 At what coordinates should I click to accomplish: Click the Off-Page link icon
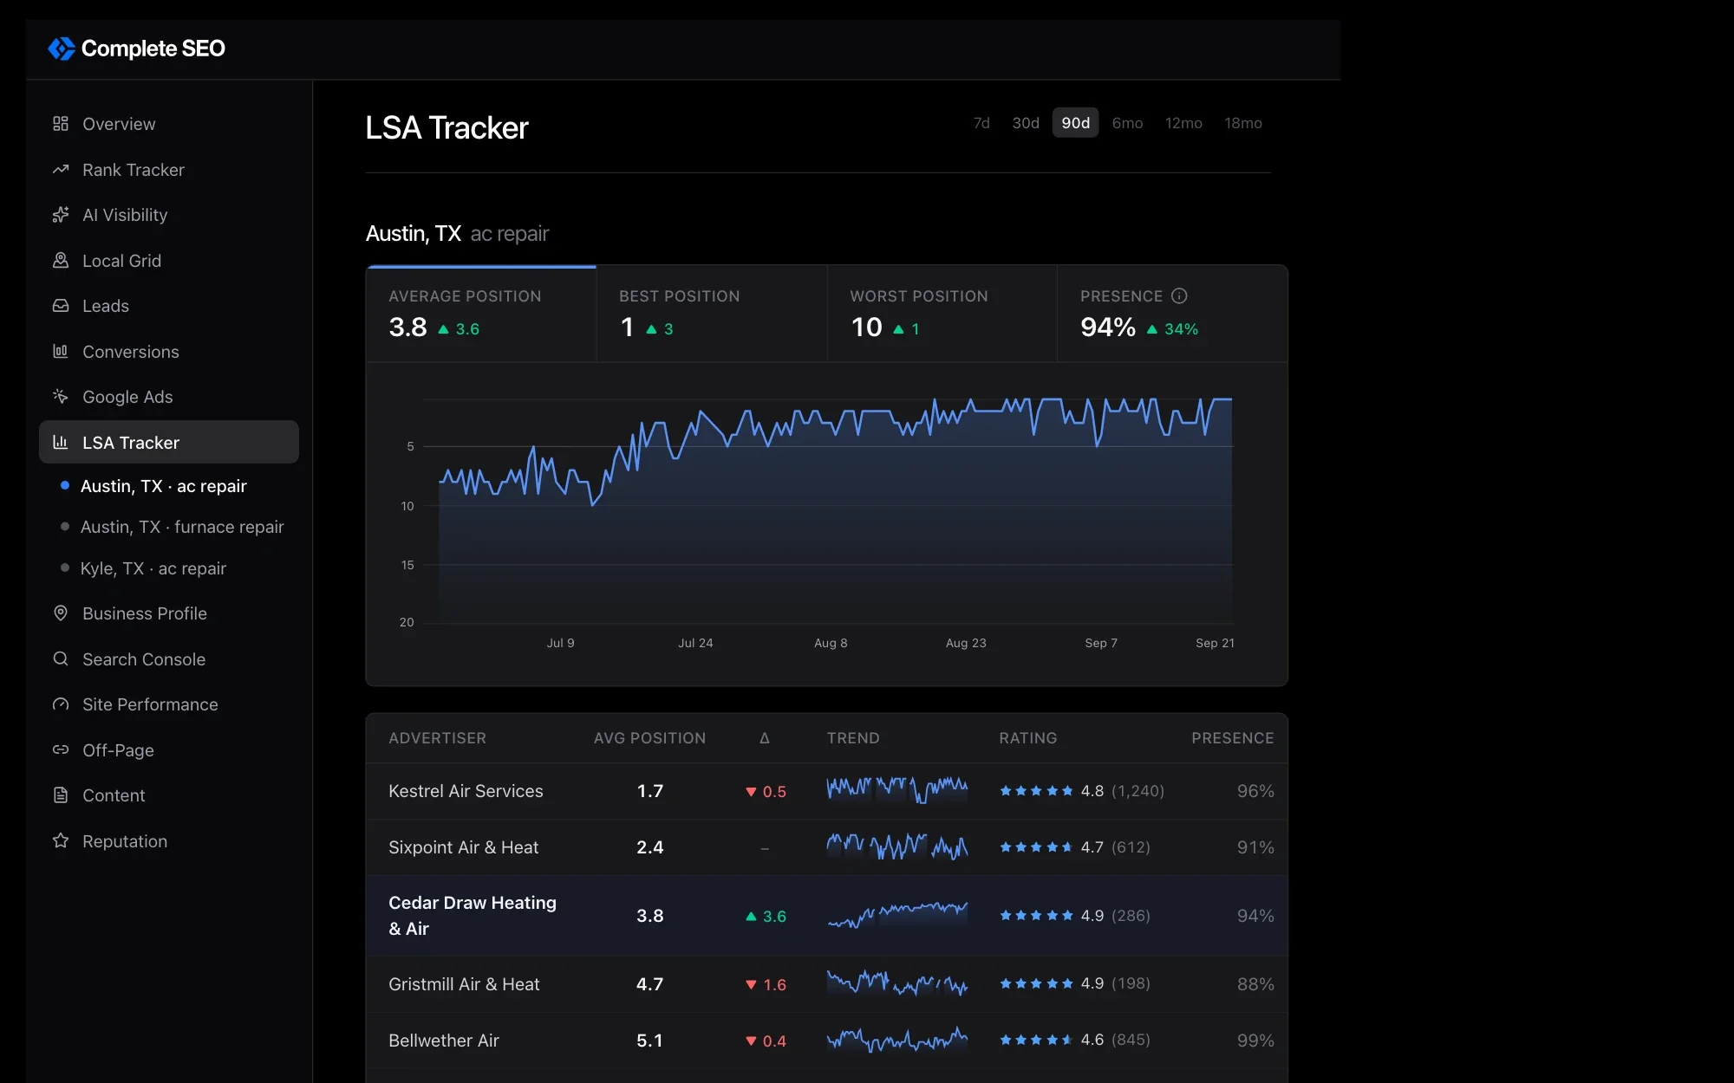point(61,750)
